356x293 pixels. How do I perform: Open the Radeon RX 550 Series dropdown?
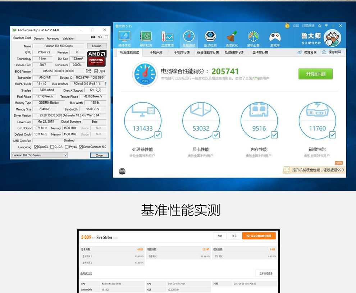click(x=40, y=155)
